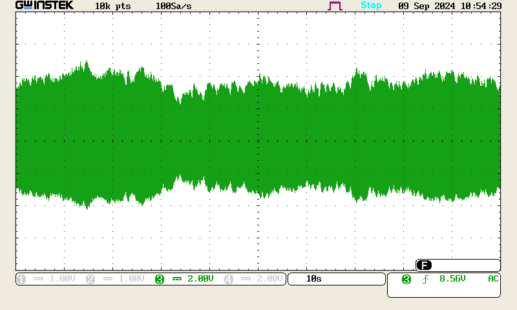Click the rising edge trigger slope icon

point(425,279)
